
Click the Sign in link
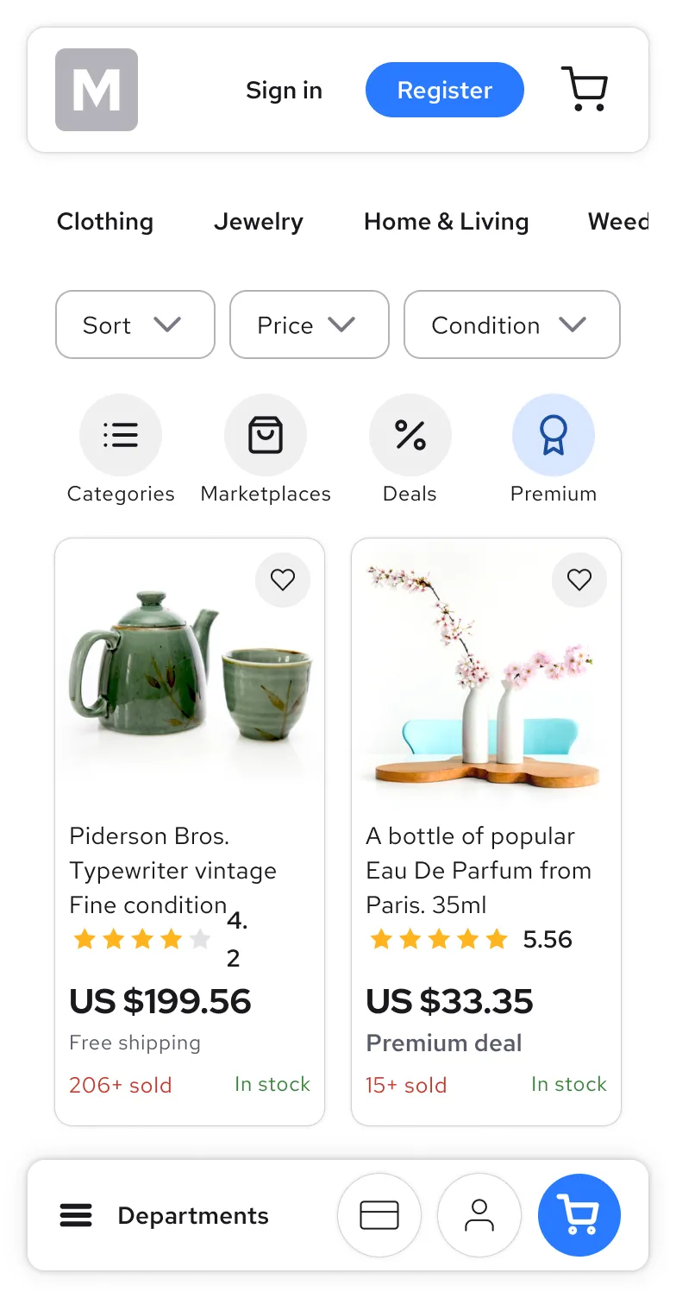pos(284,90)
